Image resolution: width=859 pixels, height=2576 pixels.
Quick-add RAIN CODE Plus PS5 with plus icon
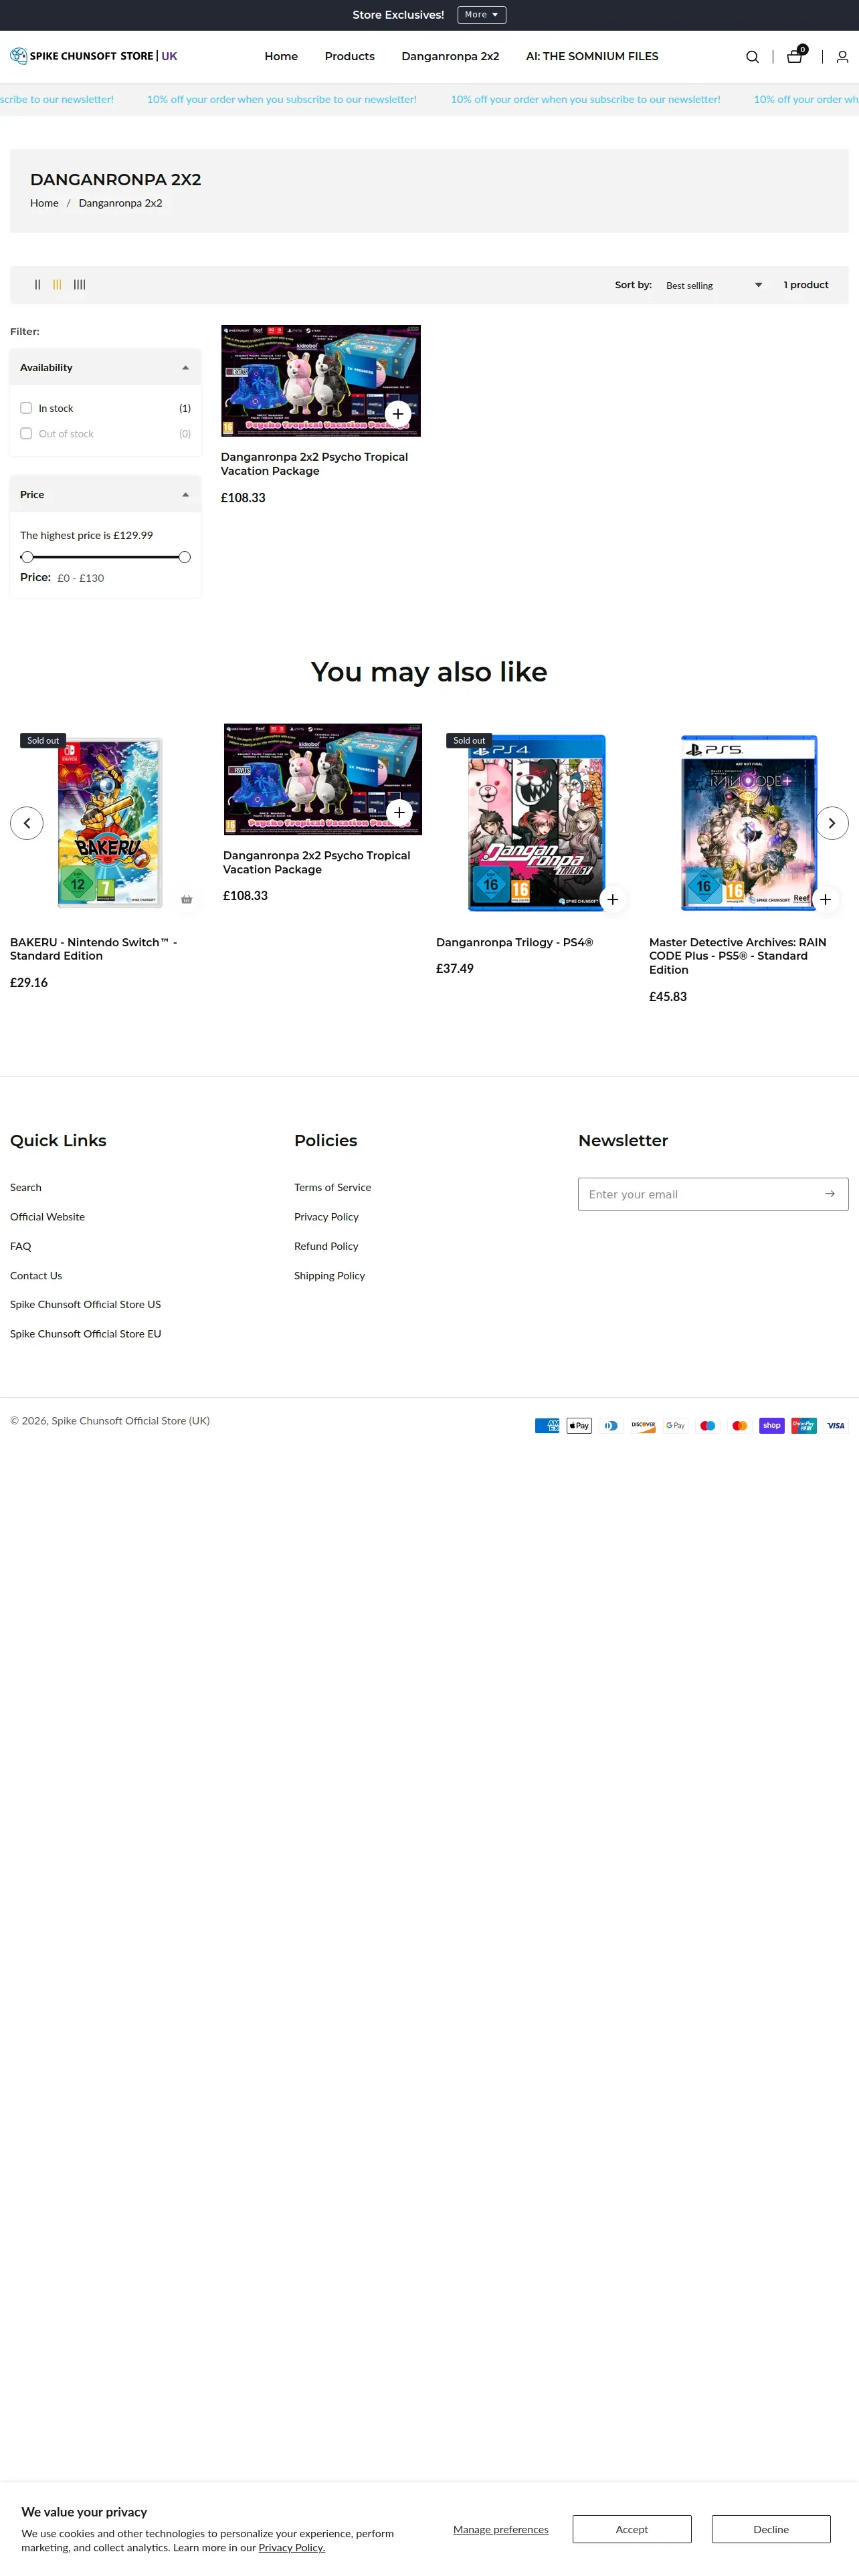pos(825,899)
